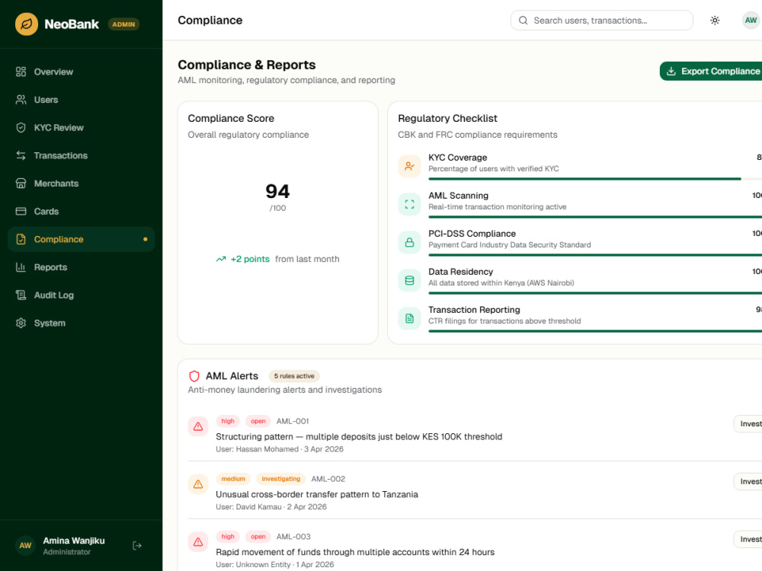
Task: Go to the Users section
Action: click(82, 100)
